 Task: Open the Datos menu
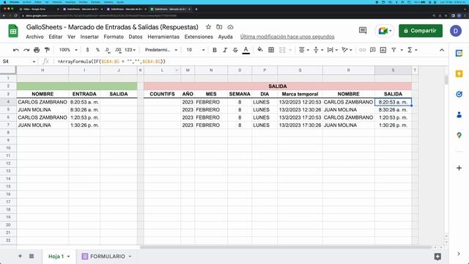point(136,37)
